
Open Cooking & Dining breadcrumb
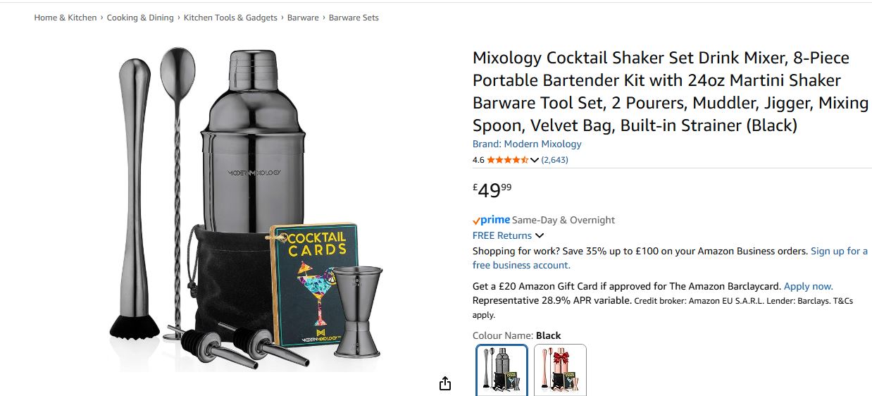point(140,18)
